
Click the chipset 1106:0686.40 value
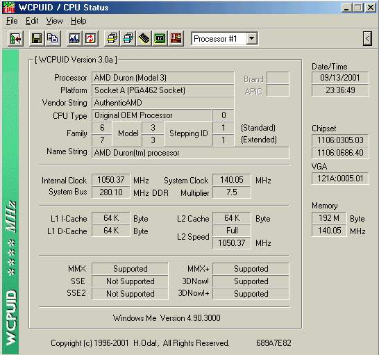coord(340,153)
